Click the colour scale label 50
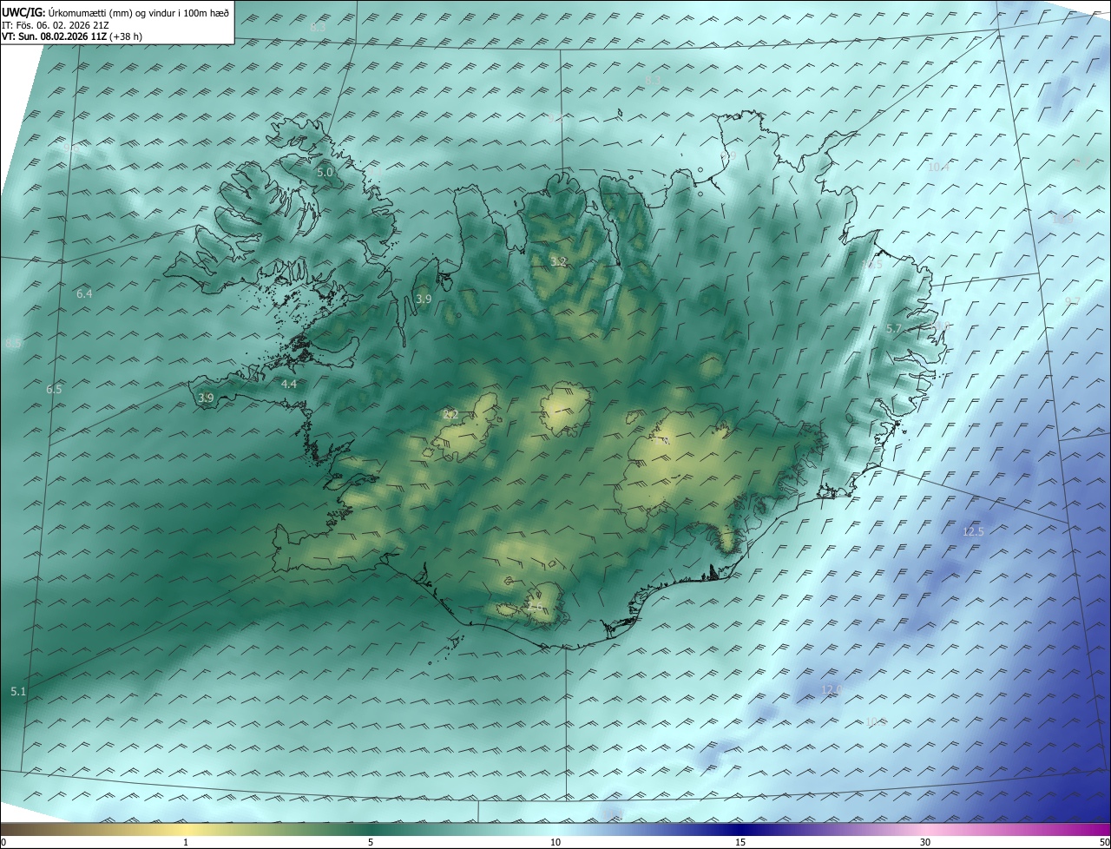The width and height of the screenshot is (1111, 849). 1104,842
